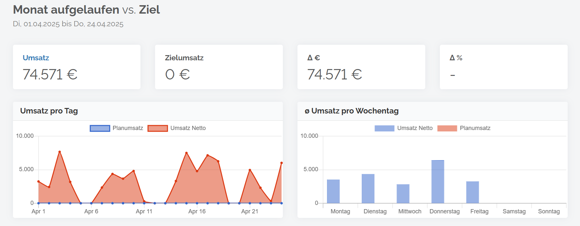Select the Dienstag bar in weekday chart
The image size is (580, 226).
368,189
